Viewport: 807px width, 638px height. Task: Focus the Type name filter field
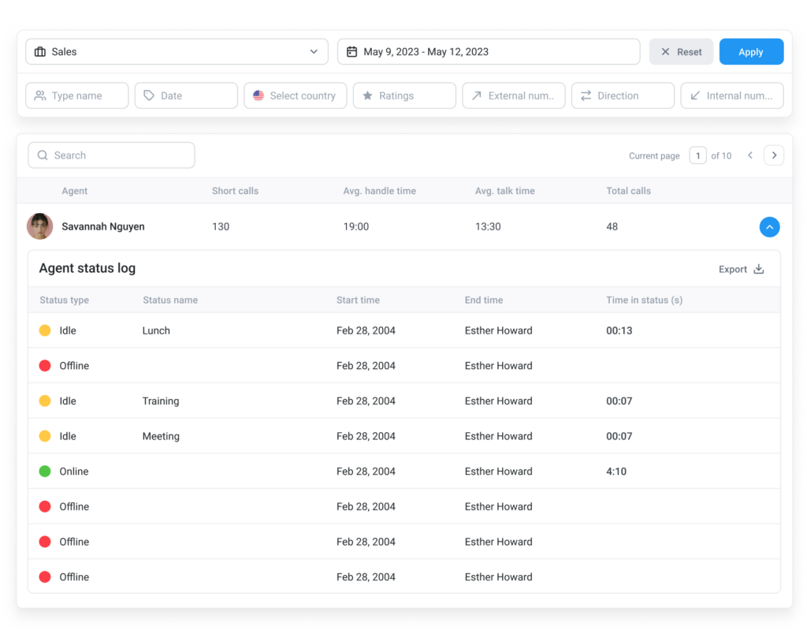[x=76, y=95]
